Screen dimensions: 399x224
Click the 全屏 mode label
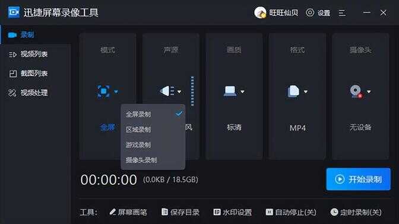(107, 127)
